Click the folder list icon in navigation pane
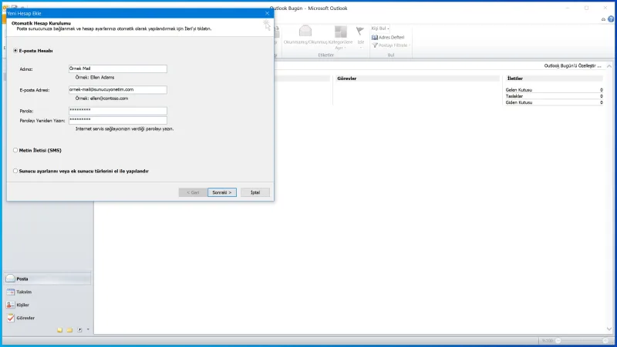 tap(69, 330)
